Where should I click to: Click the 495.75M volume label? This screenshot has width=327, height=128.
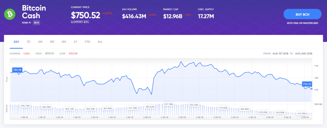click(25, 105)
